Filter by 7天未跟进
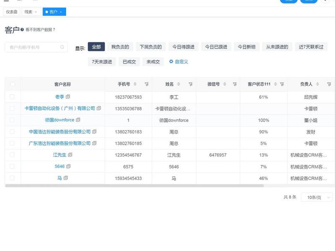 (102, 61)
